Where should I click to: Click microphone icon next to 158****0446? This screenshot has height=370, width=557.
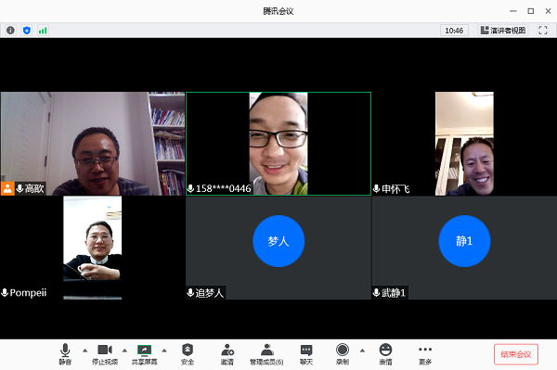click(x=190, y=188)
